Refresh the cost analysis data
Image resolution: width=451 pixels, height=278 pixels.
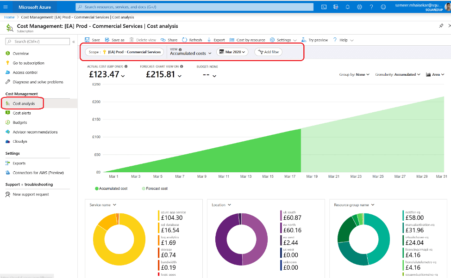point(192,40)
